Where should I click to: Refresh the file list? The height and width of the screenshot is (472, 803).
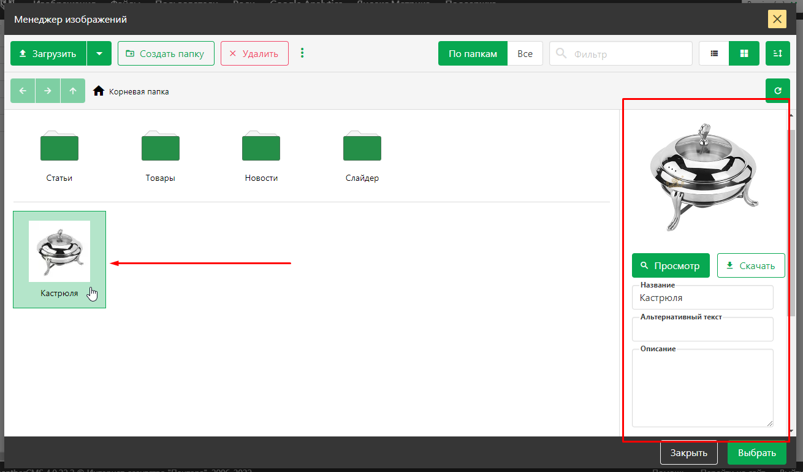(x=777, y=91)
